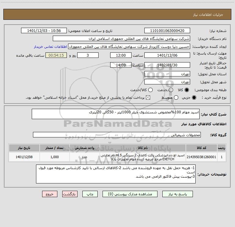The height and width of the screenshot is (227, 235).
Task: Click the price validity time 14:00
Action: point(121,65)
